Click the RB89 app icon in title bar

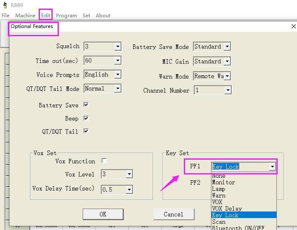[5, 5]
